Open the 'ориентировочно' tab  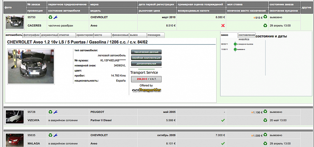[85, 35]
